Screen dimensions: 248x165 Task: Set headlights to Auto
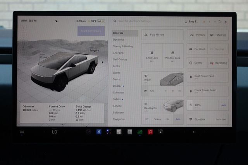tap(178, 119)
